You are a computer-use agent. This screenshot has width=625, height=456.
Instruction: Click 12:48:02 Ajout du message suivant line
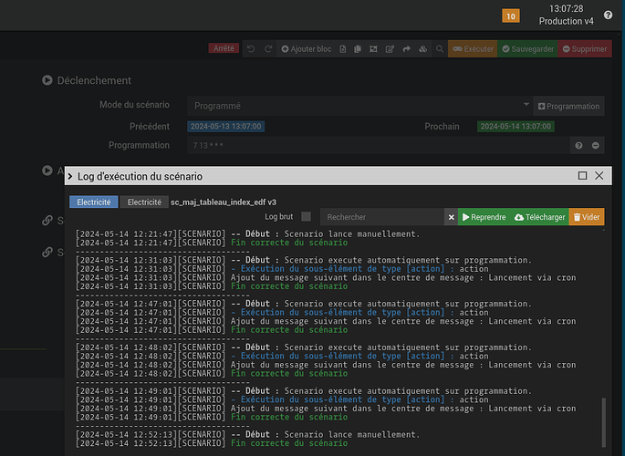coord(326,365)
